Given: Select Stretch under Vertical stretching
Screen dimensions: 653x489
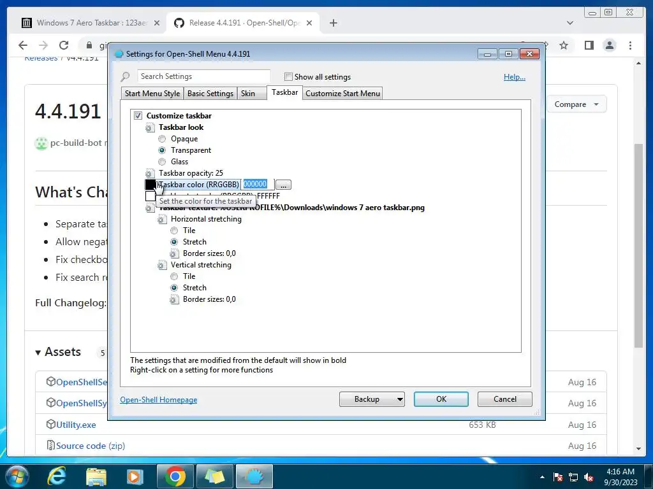Looking at the screenshot, I should [x=174, y=288].
